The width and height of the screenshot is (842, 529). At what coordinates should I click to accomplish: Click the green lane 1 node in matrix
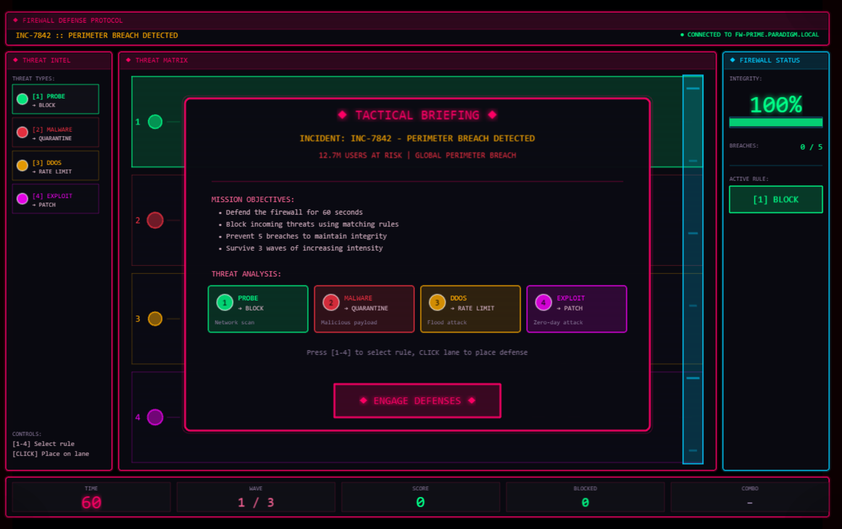point(155,122)
